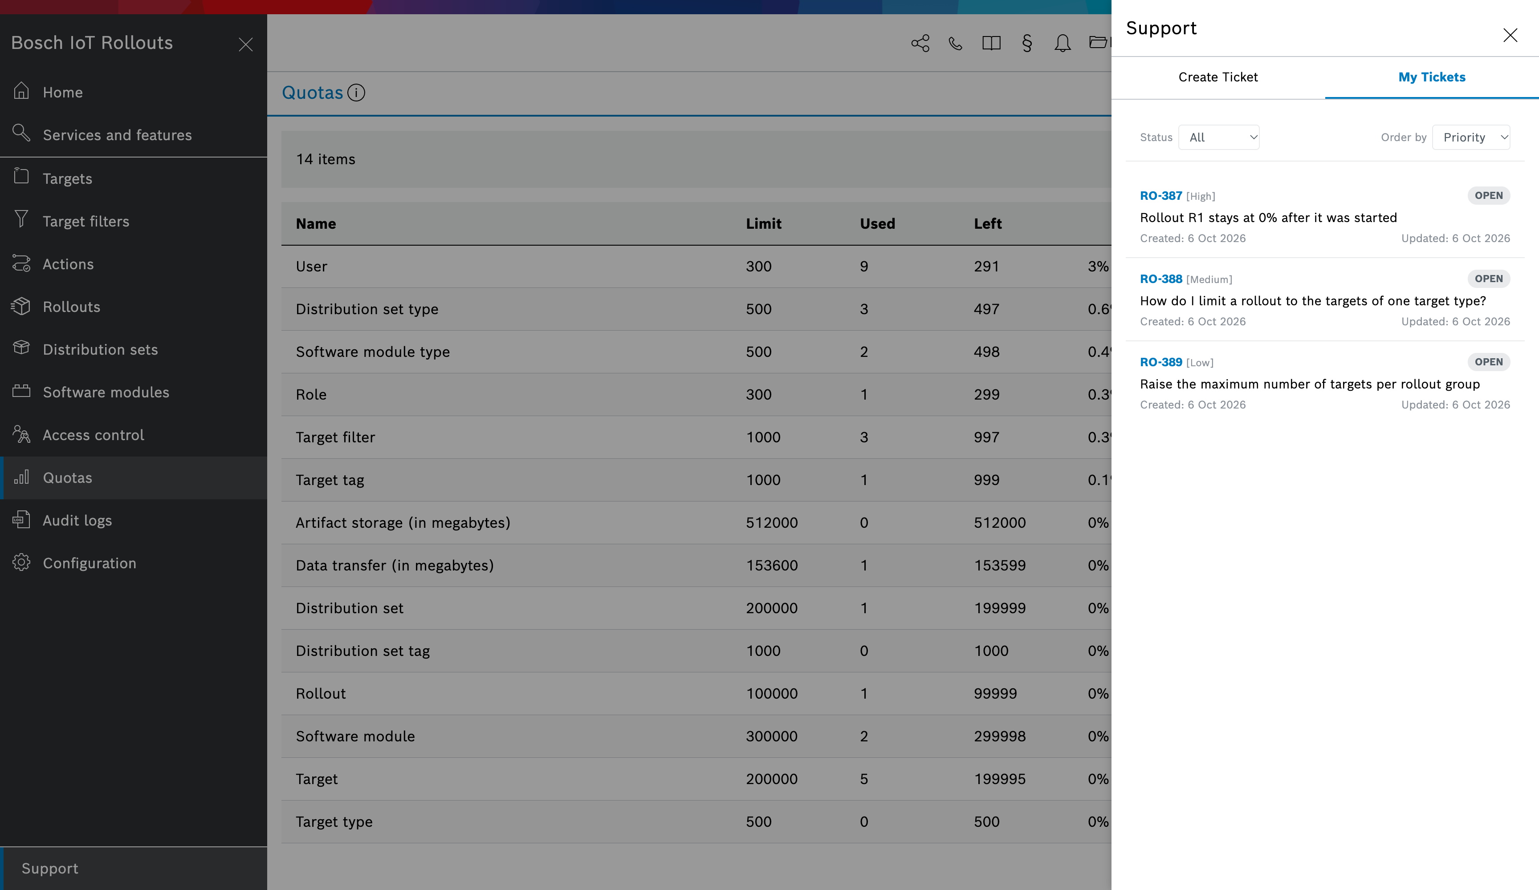Click the OPEN badge of RO-389
This screenshot has height=890, width=1539.
[x=1489, y=361]
